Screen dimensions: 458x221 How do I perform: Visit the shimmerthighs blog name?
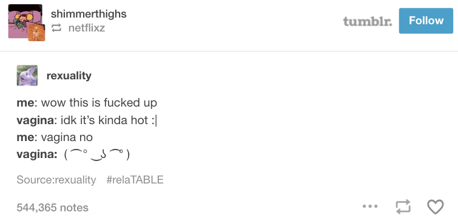point(89,14)
